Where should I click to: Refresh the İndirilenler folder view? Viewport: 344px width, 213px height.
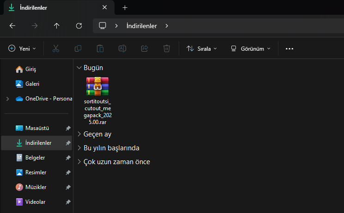point(79,26)
